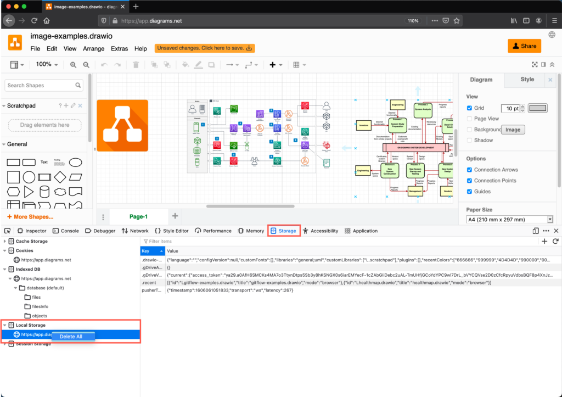Select the ellipse shape in General
The image size is (562, 397).
(x=75, y=163)
